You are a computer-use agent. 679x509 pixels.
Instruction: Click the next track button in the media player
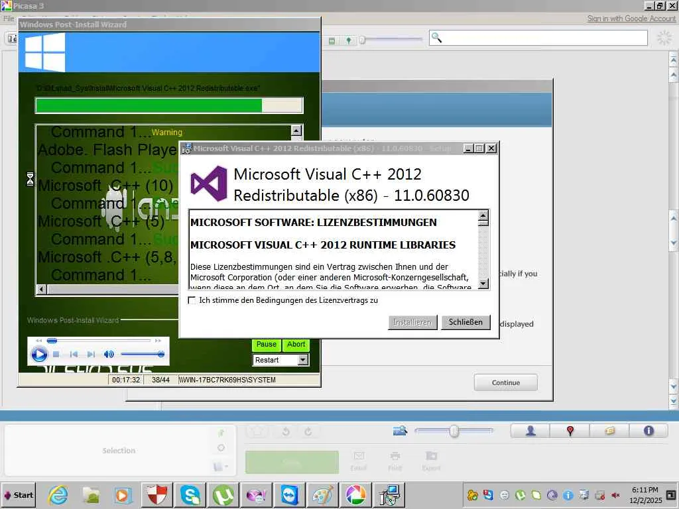pyautogui.click(x=91, y=355)
